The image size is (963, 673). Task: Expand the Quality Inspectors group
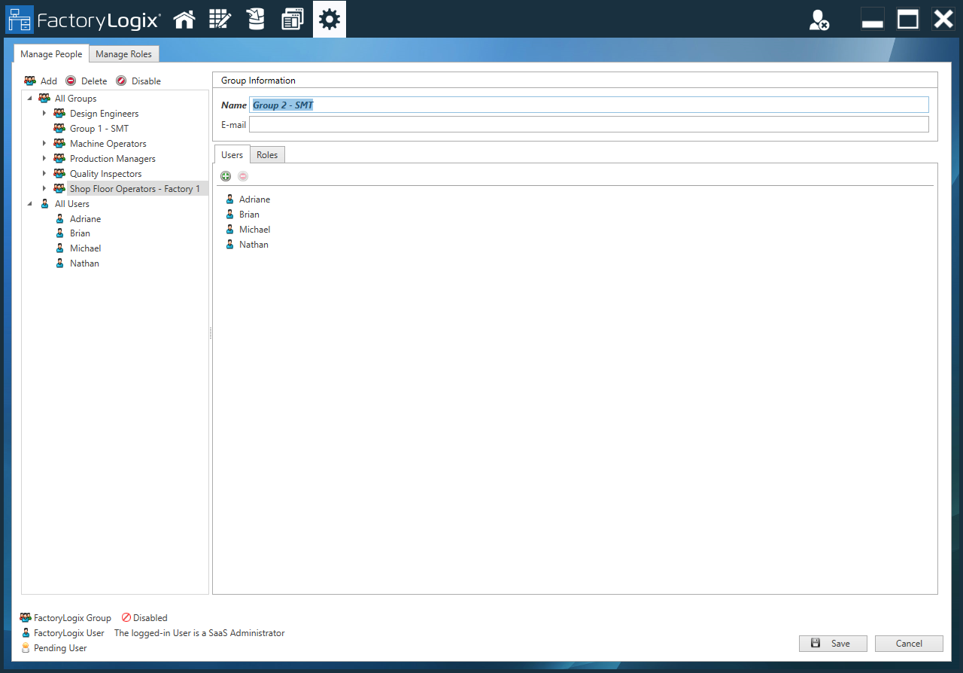pos(44,174)
